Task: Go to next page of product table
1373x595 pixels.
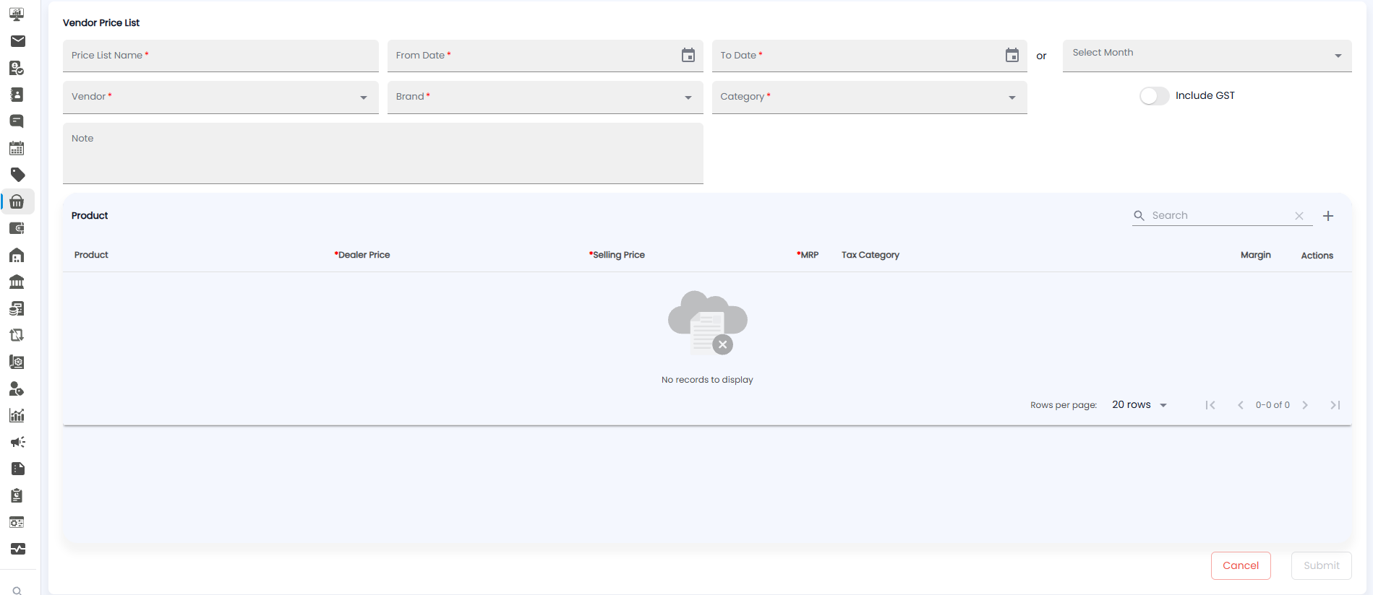Action: 1305,405
